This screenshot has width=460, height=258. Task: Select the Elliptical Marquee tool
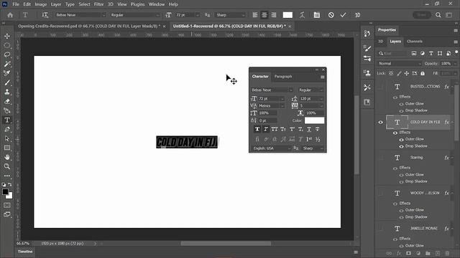[x=7, y=45]
